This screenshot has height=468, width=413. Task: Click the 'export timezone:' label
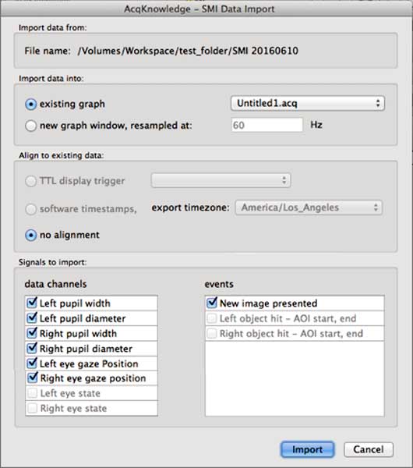pos(191,207)
